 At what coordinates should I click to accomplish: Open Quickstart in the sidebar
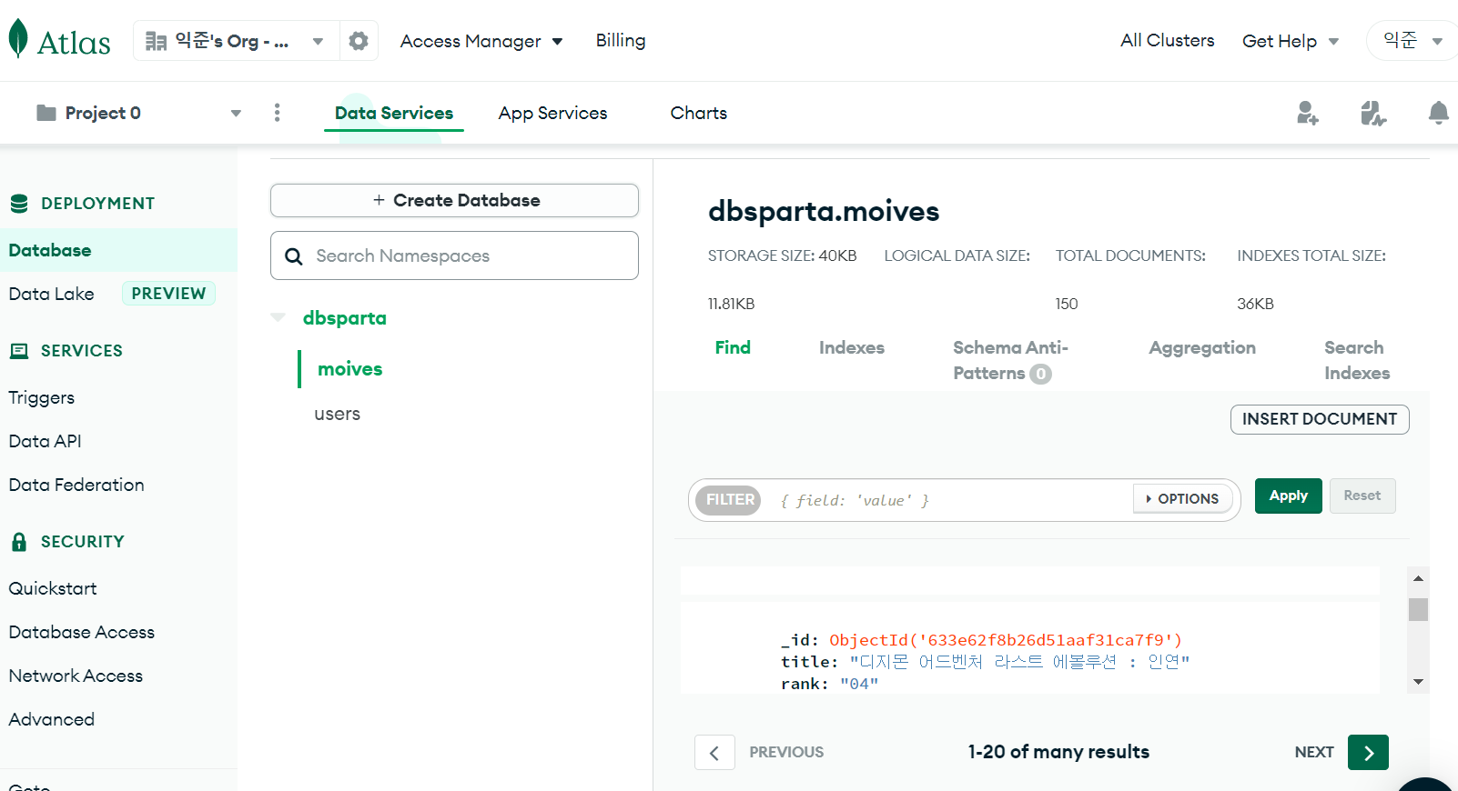click(x=53, y=588)
